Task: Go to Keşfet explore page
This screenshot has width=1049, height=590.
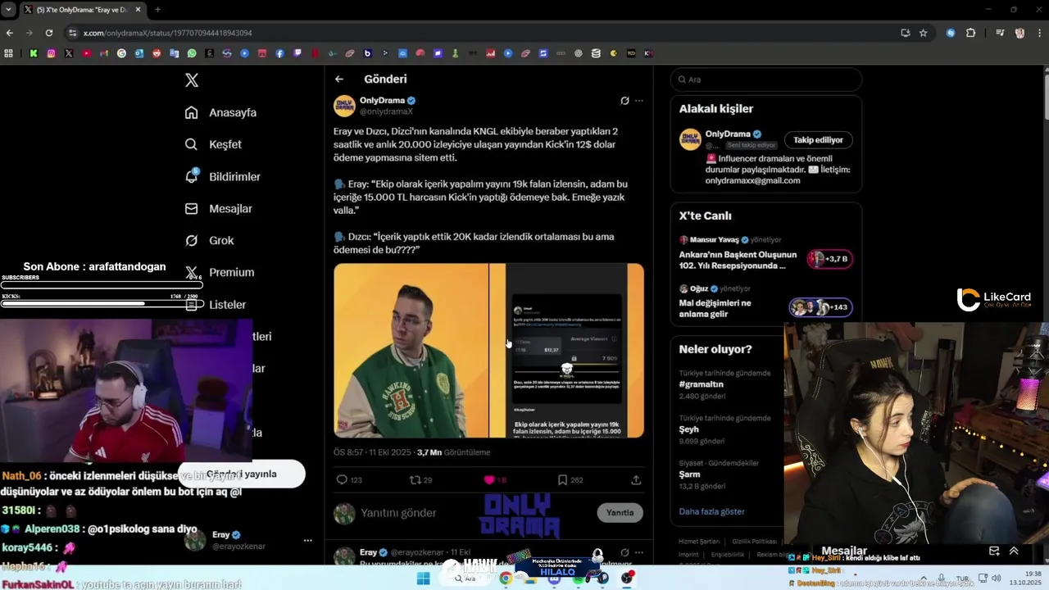Action: [x=213, y=144]
